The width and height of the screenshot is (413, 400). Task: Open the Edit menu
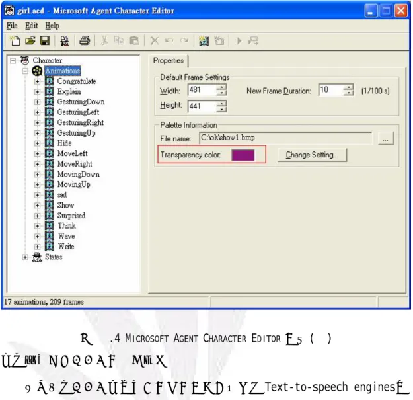(x=31, y=26)
